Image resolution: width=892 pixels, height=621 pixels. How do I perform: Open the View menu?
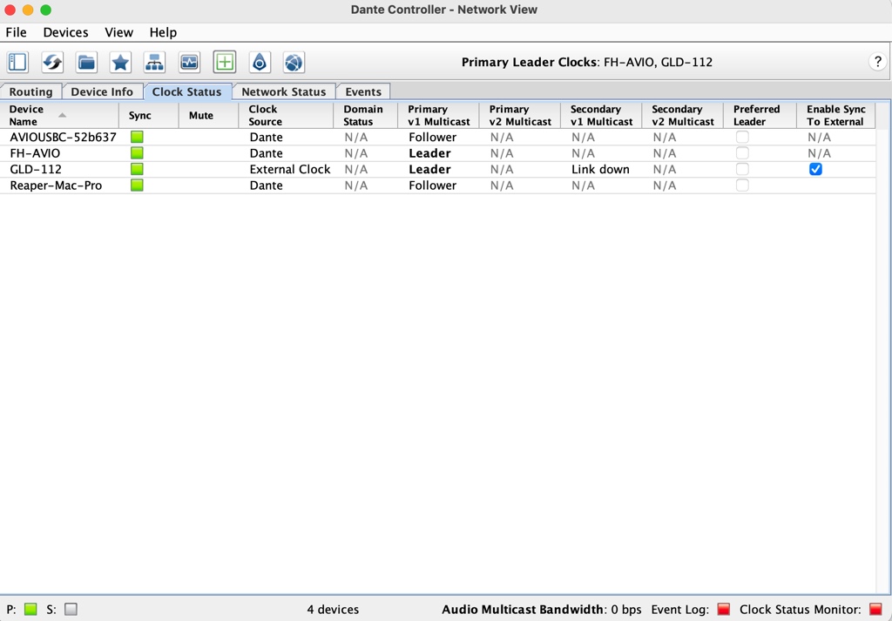click(118, 32)
